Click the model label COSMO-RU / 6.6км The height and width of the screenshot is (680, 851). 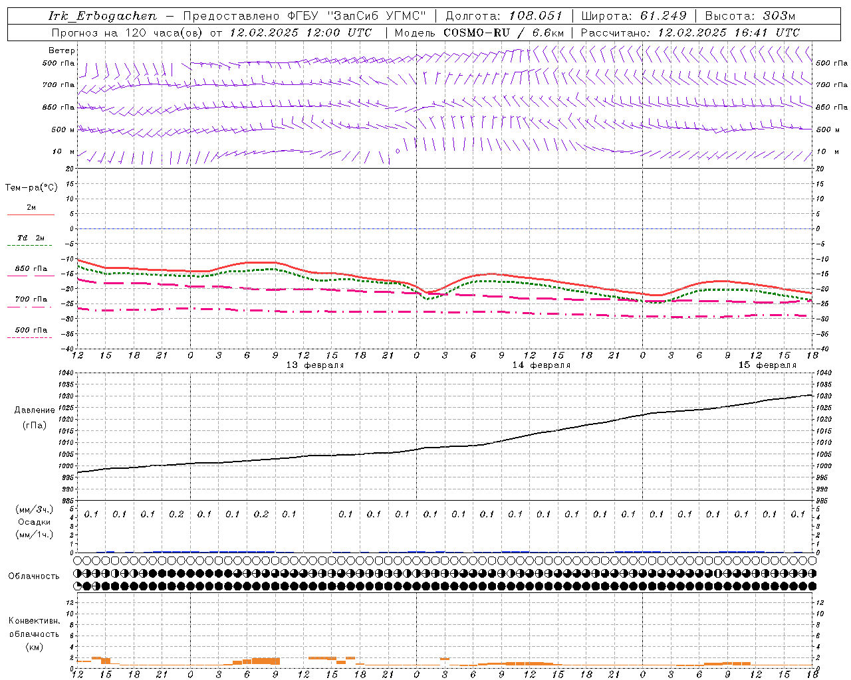pos(503,33)
